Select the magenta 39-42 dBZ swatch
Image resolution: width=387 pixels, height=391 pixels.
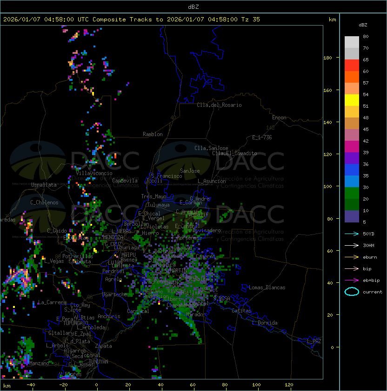coord(352,147)
